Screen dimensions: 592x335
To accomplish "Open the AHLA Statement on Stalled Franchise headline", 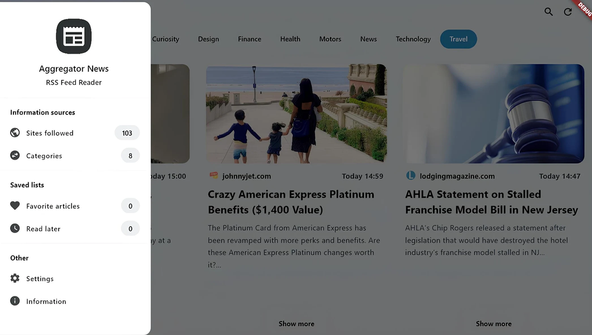I will point(491,202).
